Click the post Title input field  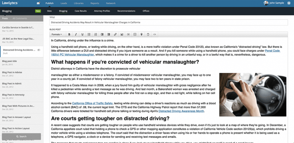pos(168,22)
